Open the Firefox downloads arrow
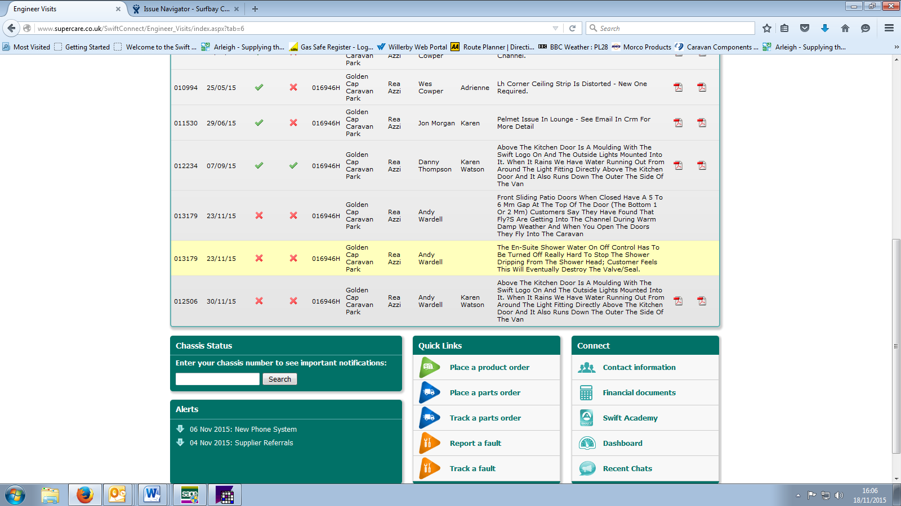 tap(825, 28)
